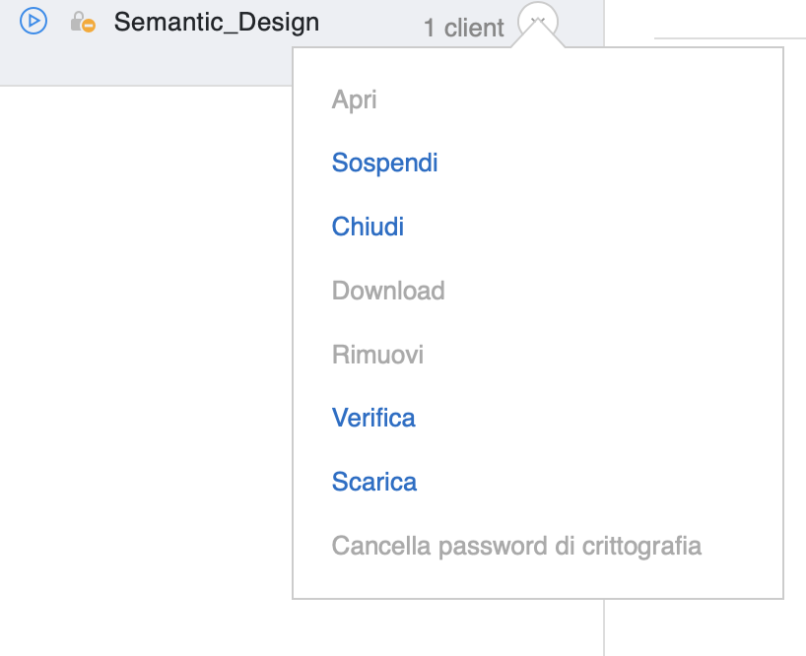Open the ellipsis actions button
Image resolution: width=806 pixels, height=656 pixels.
pyautogui.click(x=538, y=21)
